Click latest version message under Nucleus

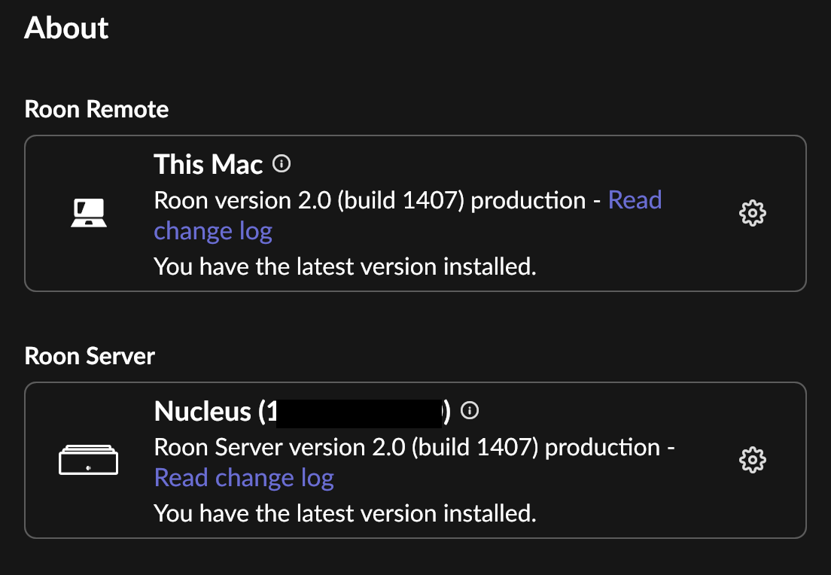(x=345, y=513)
